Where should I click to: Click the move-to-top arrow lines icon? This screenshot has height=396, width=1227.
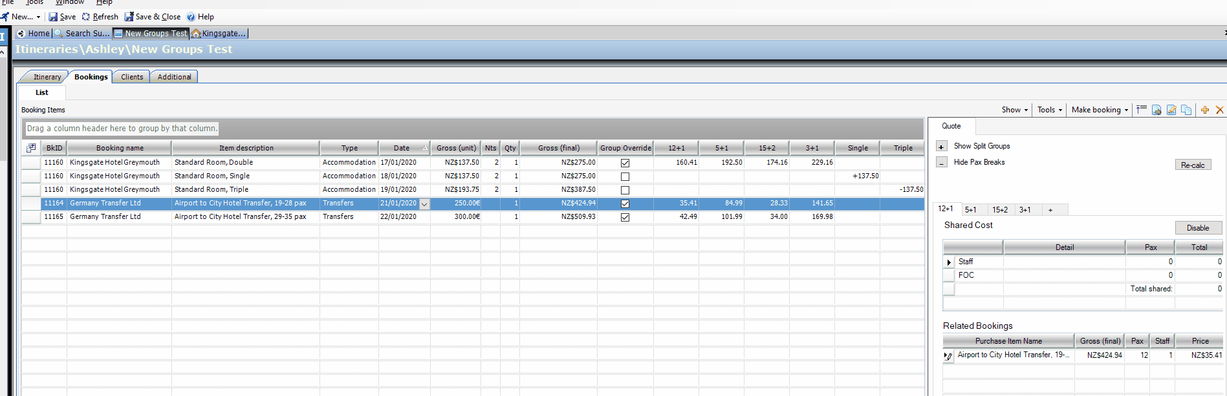tap(1142, 110)
